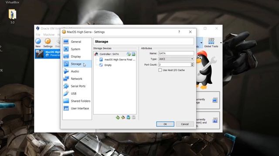Open the USB settings category

[77, 94]
